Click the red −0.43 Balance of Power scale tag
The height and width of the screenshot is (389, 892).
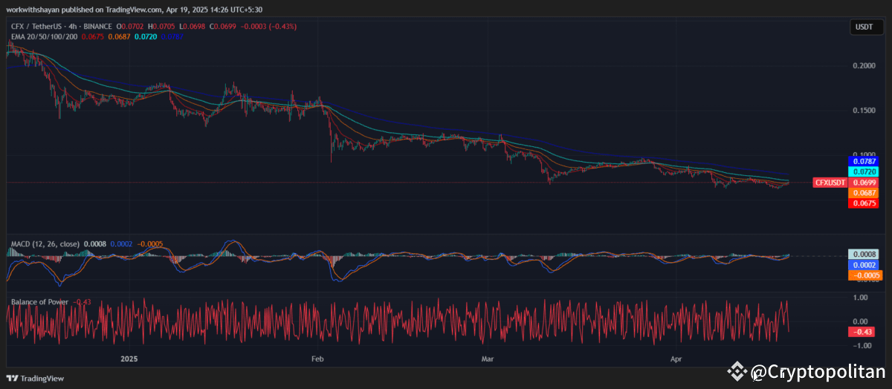pyautogui.click(x=862, y=331)
